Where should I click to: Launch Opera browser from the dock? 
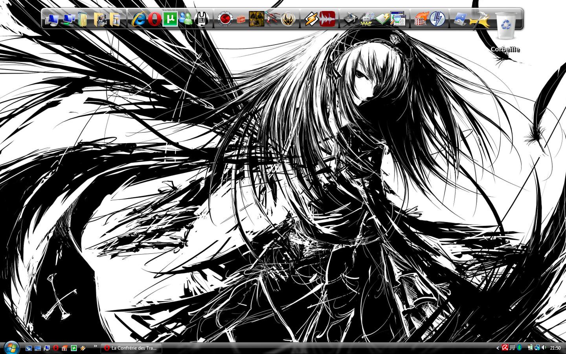coord(155,19)
